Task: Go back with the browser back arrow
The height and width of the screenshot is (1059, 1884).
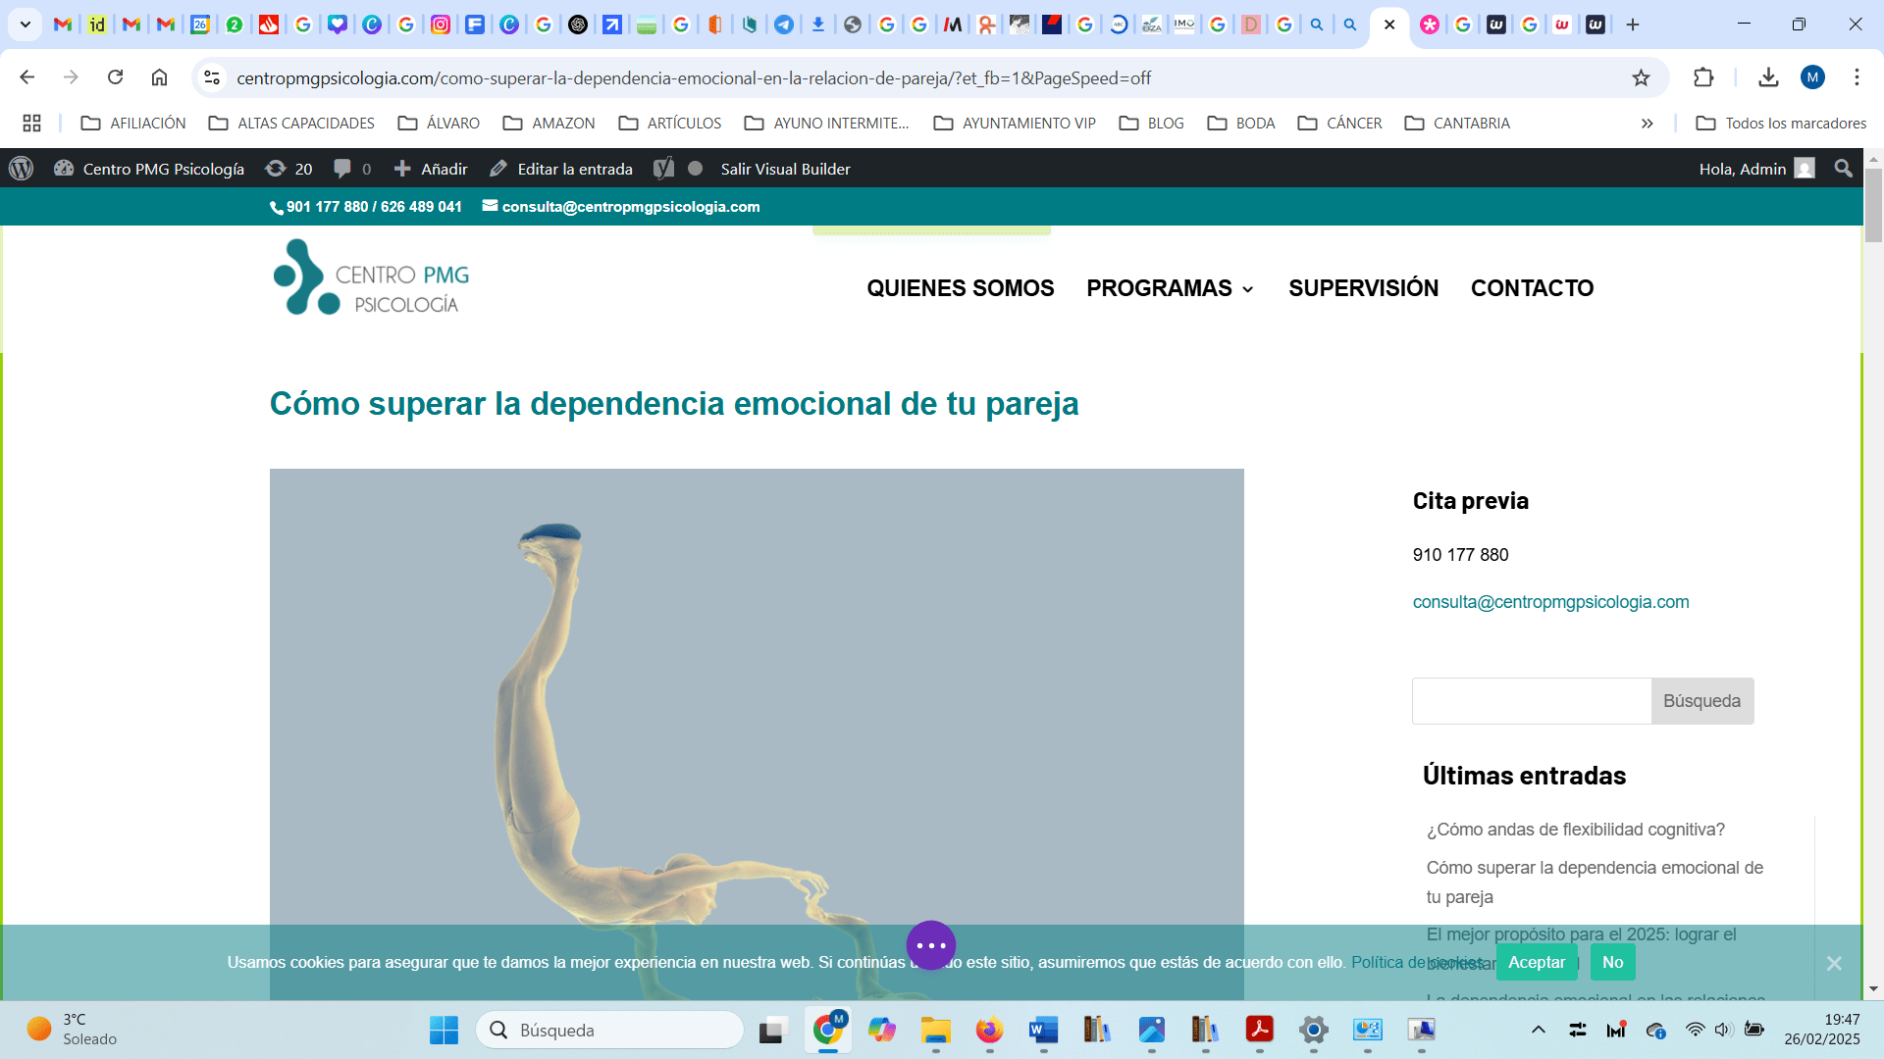Action: click(27, 77)
